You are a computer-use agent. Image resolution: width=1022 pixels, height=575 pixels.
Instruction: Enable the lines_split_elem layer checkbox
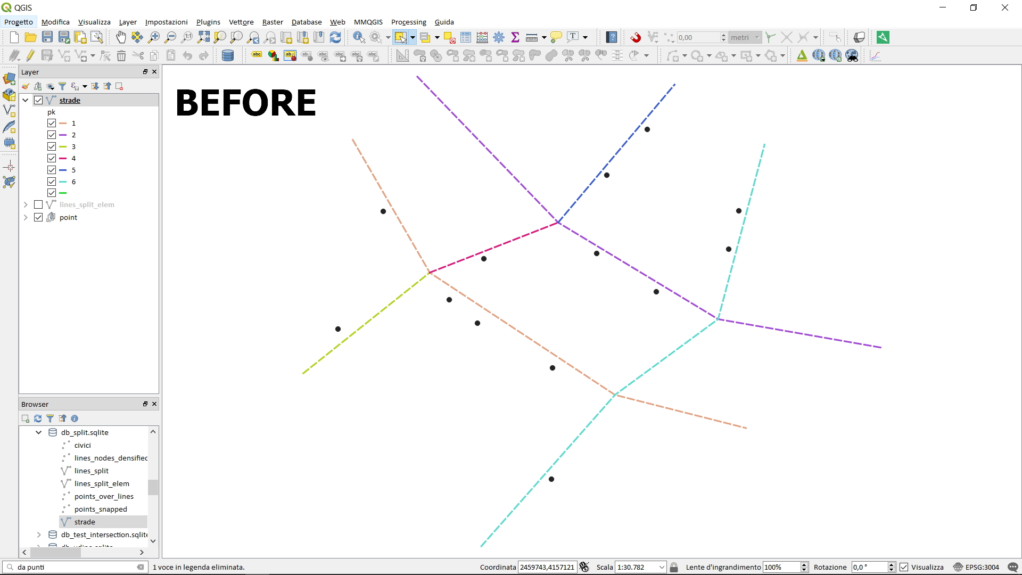pyautogui.click(x=38, y=204)
